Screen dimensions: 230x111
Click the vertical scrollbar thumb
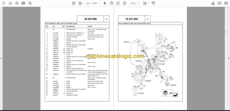(x=226, y=32)
